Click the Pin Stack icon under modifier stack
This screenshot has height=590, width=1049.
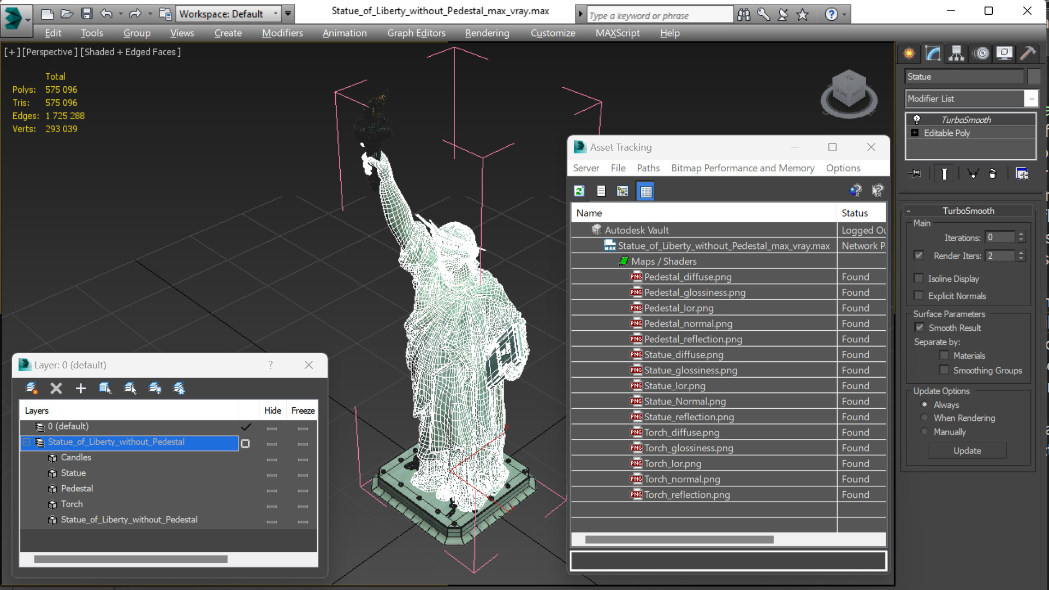pyautogui.click(x=915, y=174)
